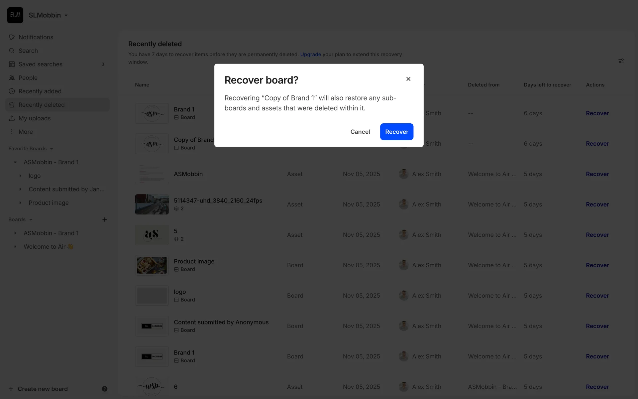The height and width of the screenshot is (399, 638).
Task: Open the table filter settings icon
Action: (621, 61)
